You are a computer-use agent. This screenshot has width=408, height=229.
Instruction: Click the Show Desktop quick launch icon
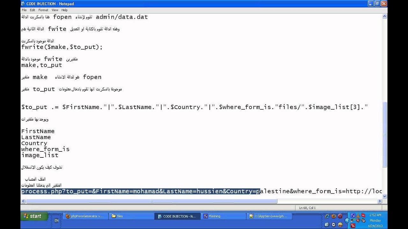click(327, 225)
